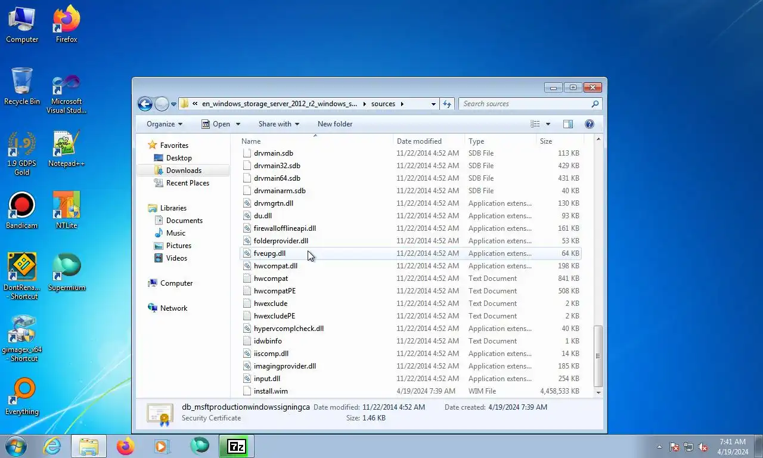Change the view with the views icon
Image resolution: width=763 pixels, height=458 pixels.
coord(535,124)
